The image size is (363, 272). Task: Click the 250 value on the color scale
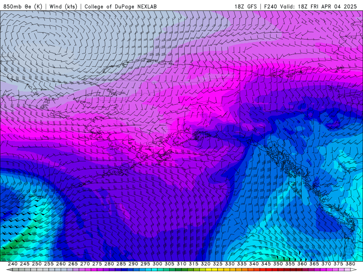(37, 264)
